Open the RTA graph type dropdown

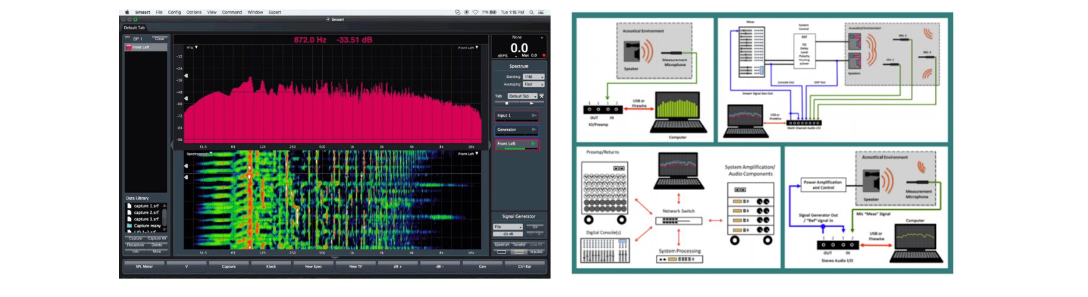[192, 47]
